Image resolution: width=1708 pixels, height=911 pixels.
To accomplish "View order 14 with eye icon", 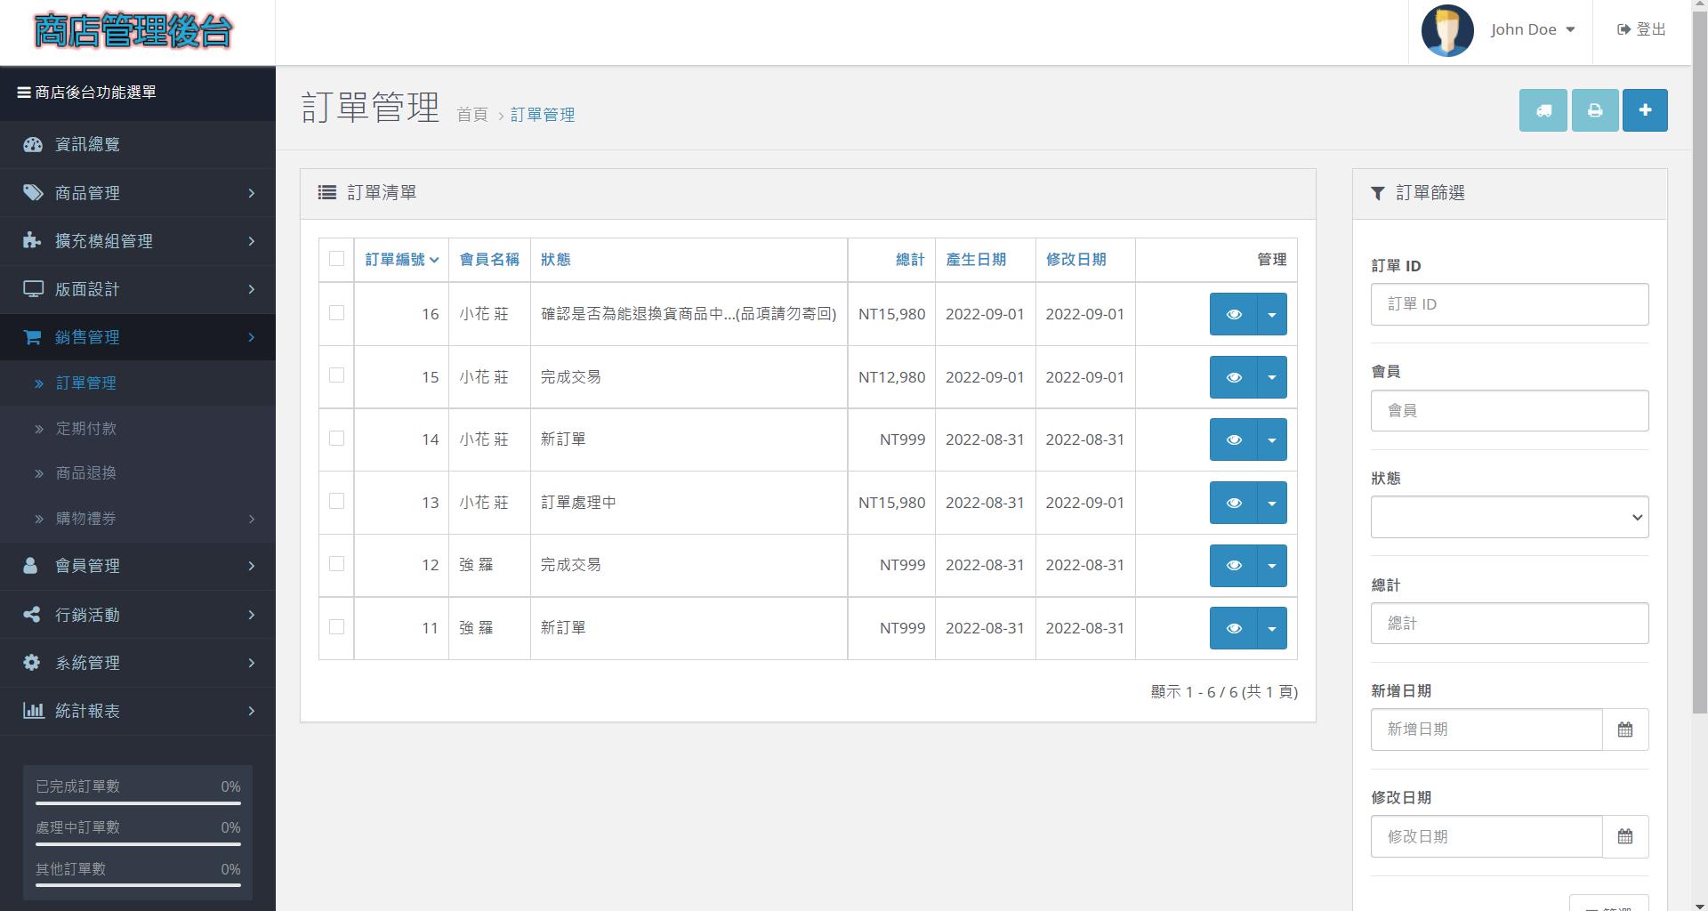I will tap(1233, 439).
